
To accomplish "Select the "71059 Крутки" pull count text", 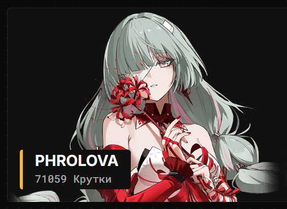I will pos(73,179).
